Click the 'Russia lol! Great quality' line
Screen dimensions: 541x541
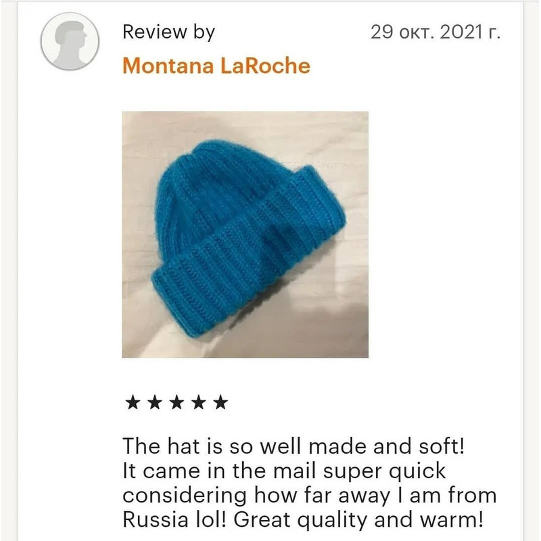[x=303, y=520]
